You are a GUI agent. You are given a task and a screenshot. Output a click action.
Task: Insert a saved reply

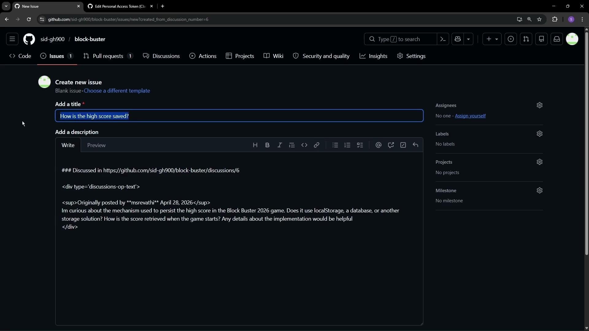(x=416, y=145)
